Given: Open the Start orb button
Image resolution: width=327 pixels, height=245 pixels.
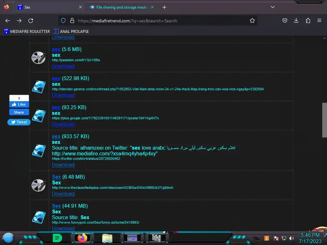Looking at the screenshot, I should (x=8, y=238).
